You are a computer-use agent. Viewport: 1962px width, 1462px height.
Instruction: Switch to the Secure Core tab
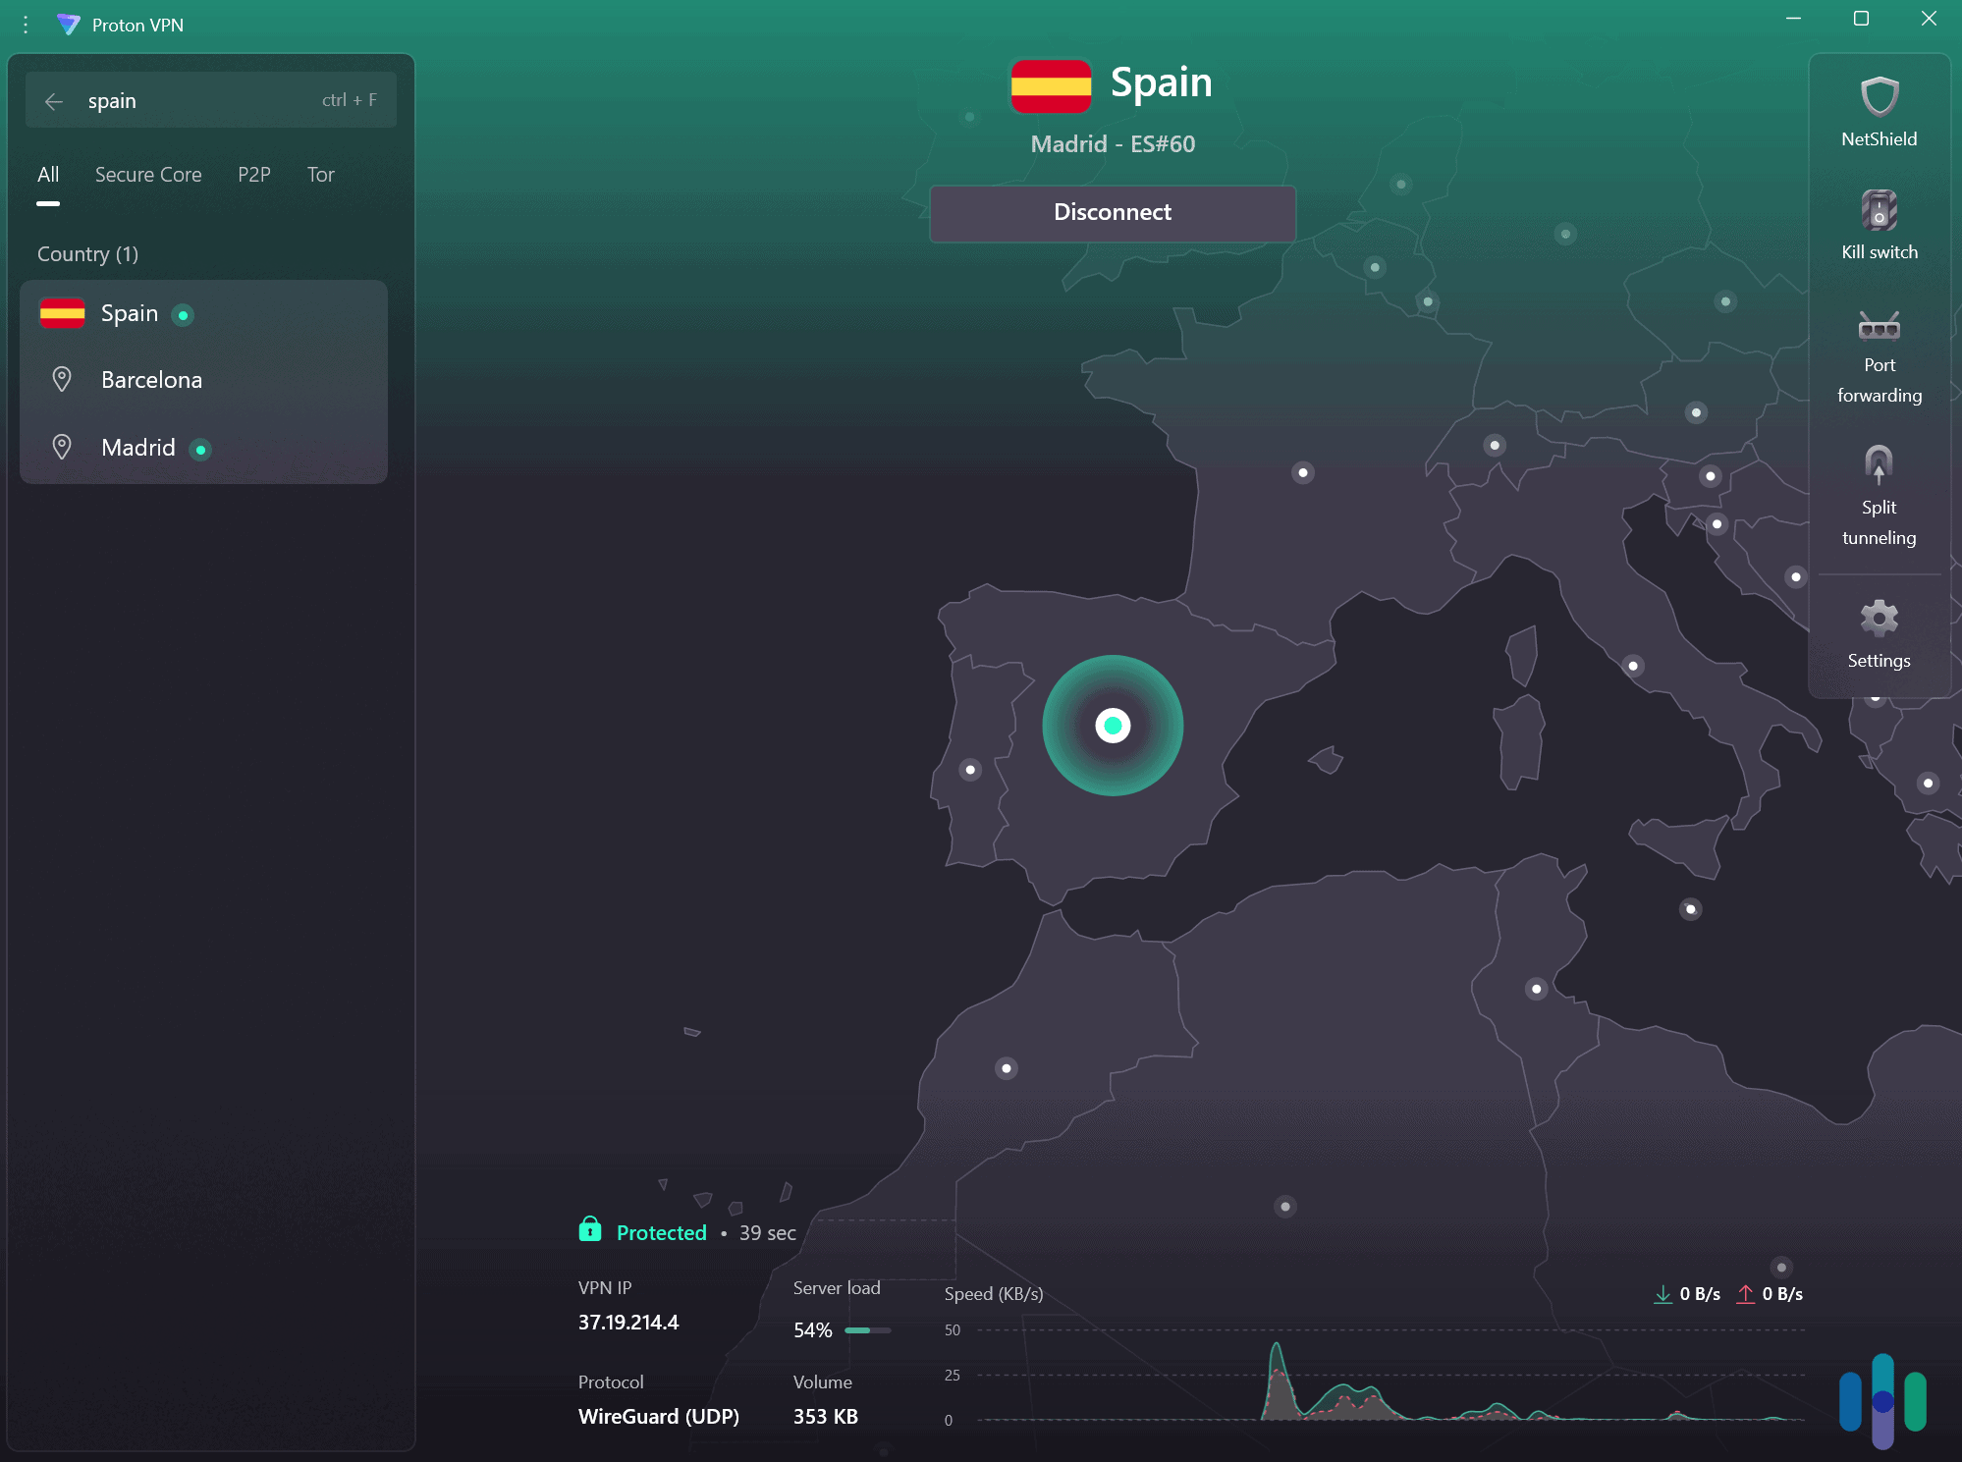pyautogui.click(x=147, y=175)
